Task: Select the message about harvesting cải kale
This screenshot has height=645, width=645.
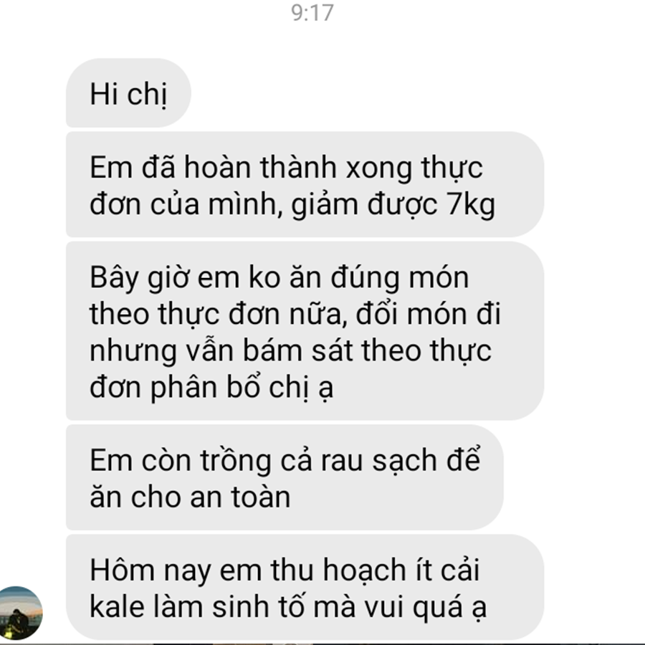Action: [305, 587]
